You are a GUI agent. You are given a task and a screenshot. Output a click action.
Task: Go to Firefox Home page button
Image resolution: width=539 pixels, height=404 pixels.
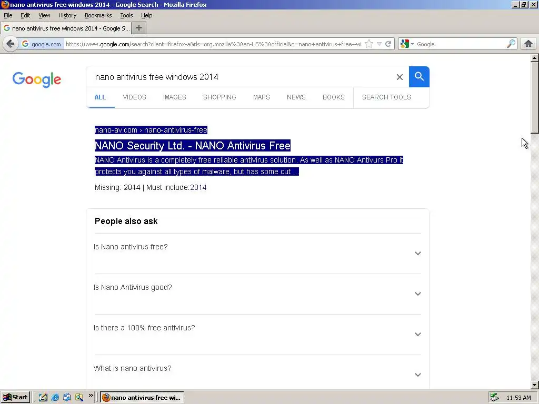528,44
